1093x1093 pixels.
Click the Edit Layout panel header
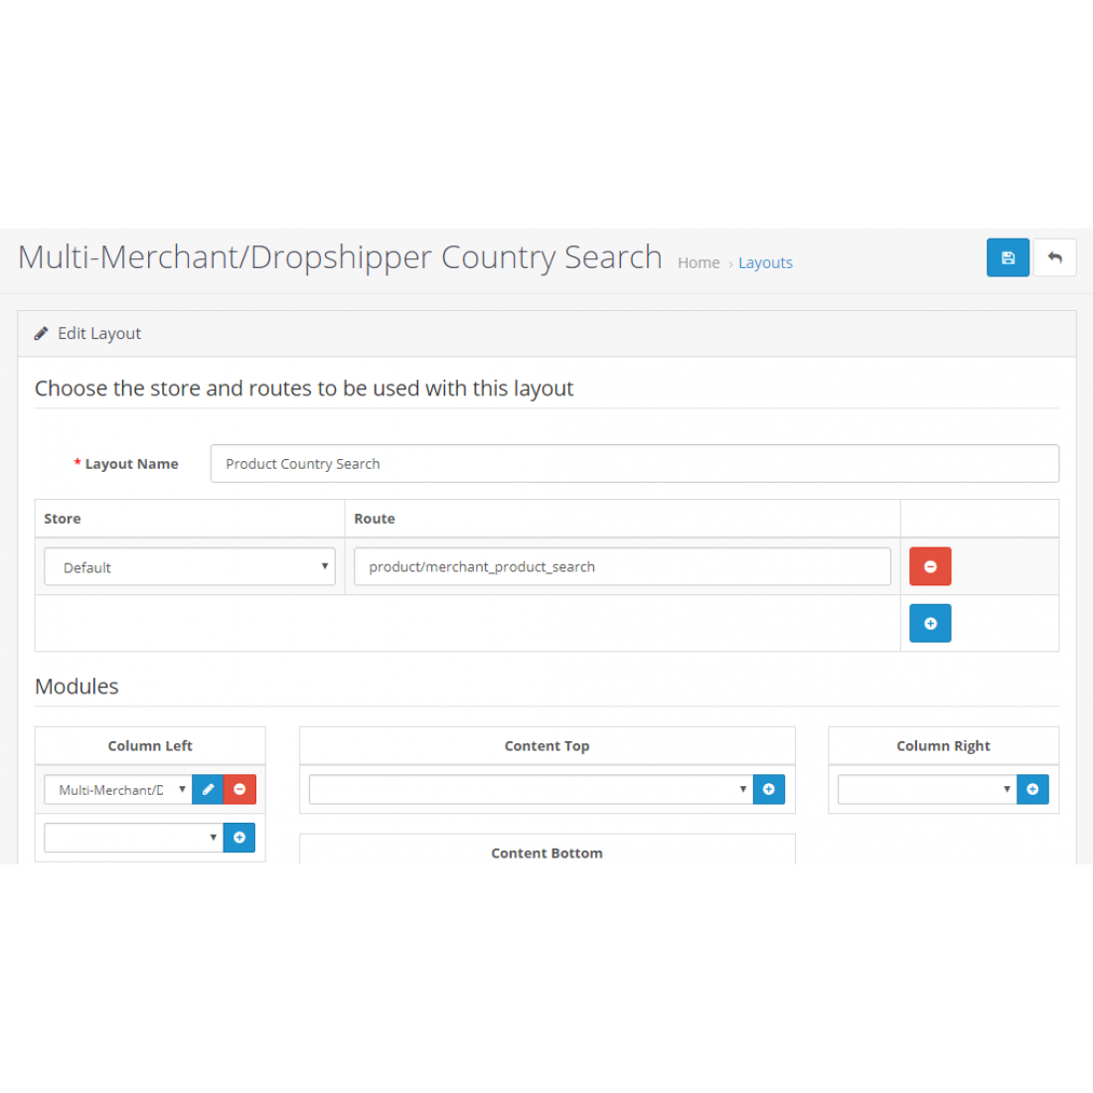(98, 333)
